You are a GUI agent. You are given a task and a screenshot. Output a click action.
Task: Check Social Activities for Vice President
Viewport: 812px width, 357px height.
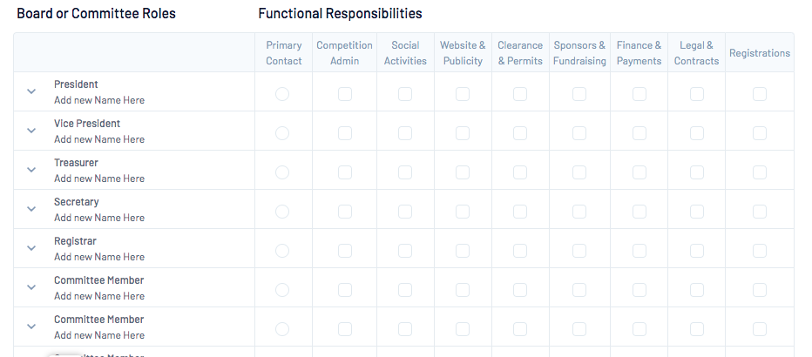pos(405,133)
